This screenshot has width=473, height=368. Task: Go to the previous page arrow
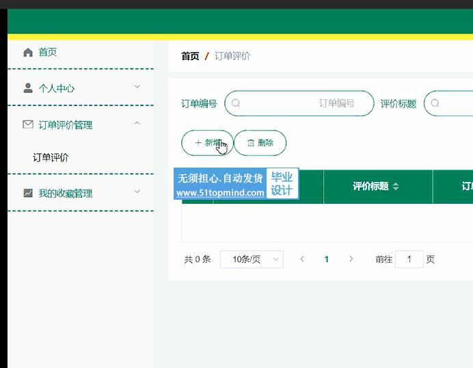pos(302,259)
